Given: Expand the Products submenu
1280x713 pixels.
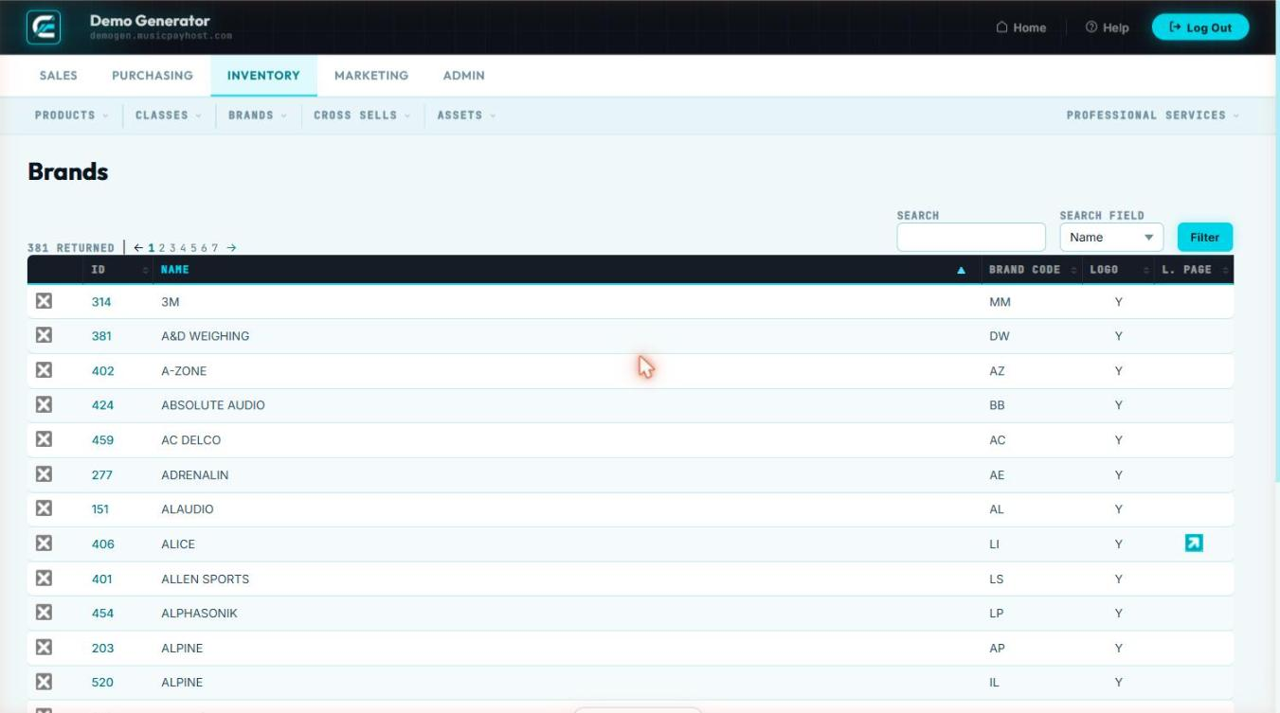Looking at the screenshot, I should 71,116.
